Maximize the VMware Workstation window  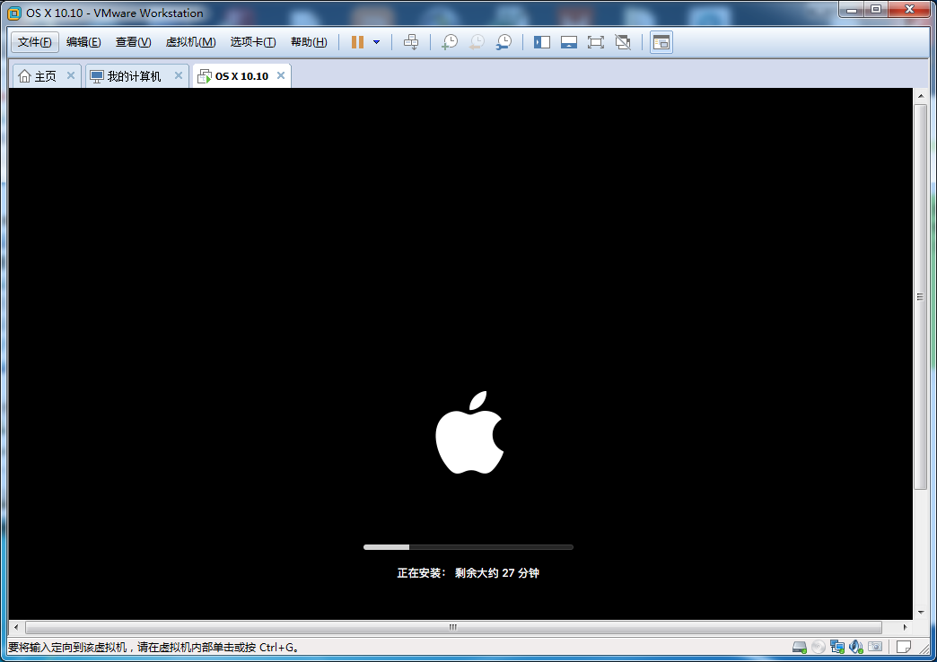[876, 10]
